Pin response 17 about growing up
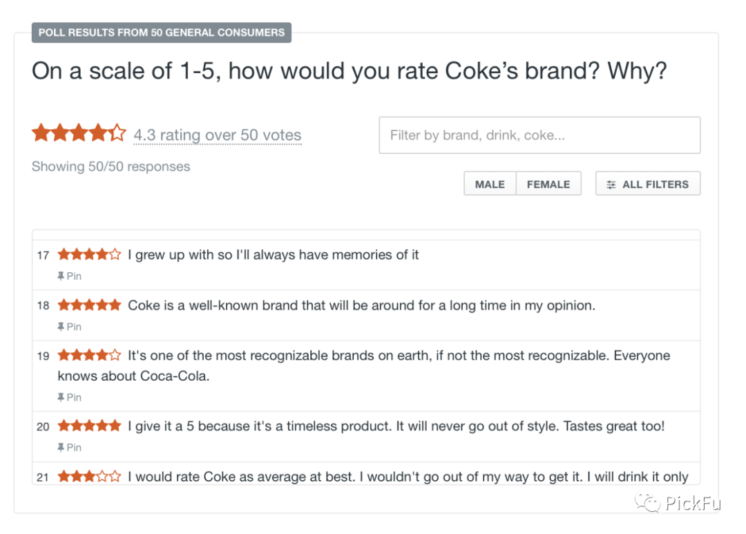 point(69,276)
